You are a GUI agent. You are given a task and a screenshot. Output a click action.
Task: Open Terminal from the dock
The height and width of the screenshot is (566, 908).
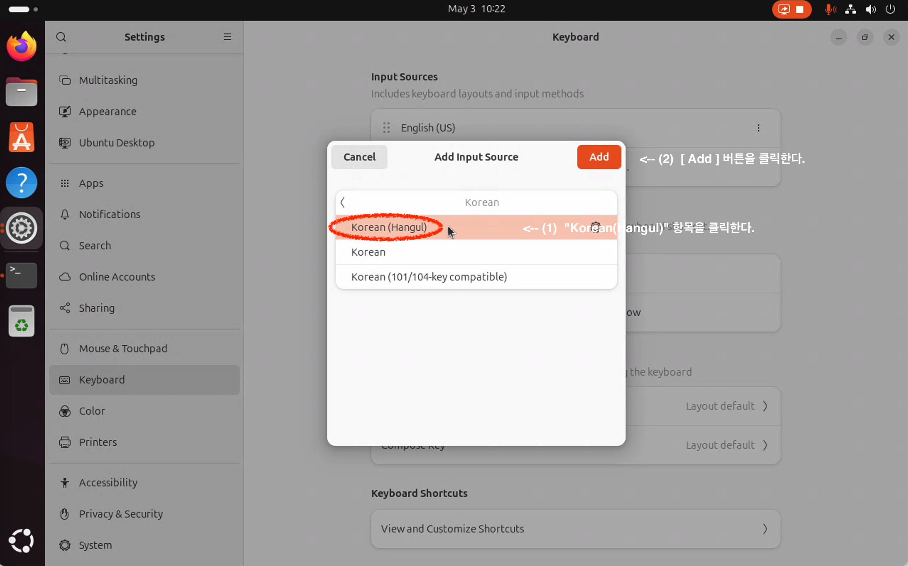point(21,275)
